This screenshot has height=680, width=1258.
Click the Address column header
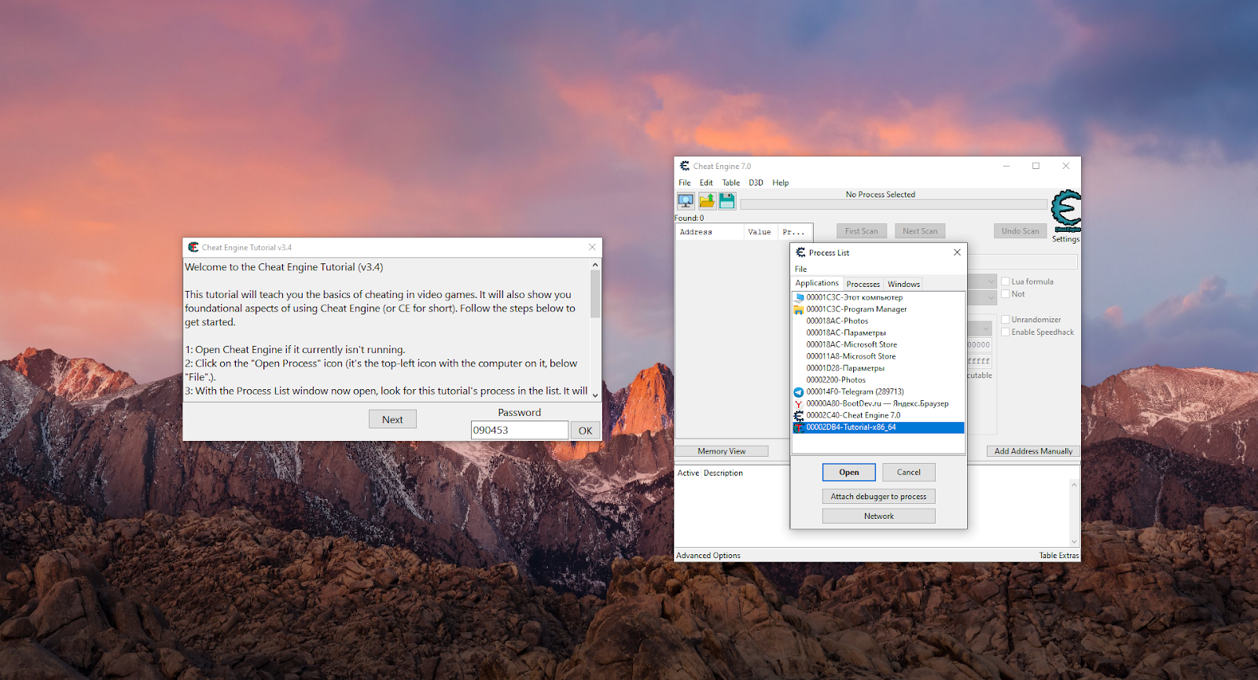[709, 232]
